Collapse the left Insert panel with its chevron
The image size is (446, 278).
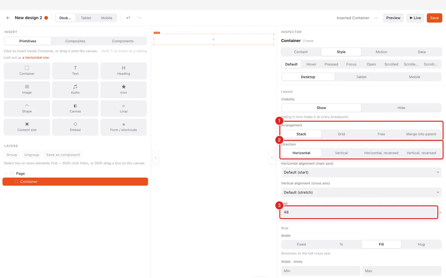click(x=156, y=158)
